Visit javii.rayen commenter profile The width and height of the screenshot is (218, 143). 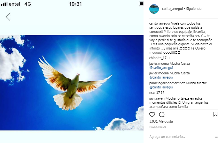(x=157, y=98)
